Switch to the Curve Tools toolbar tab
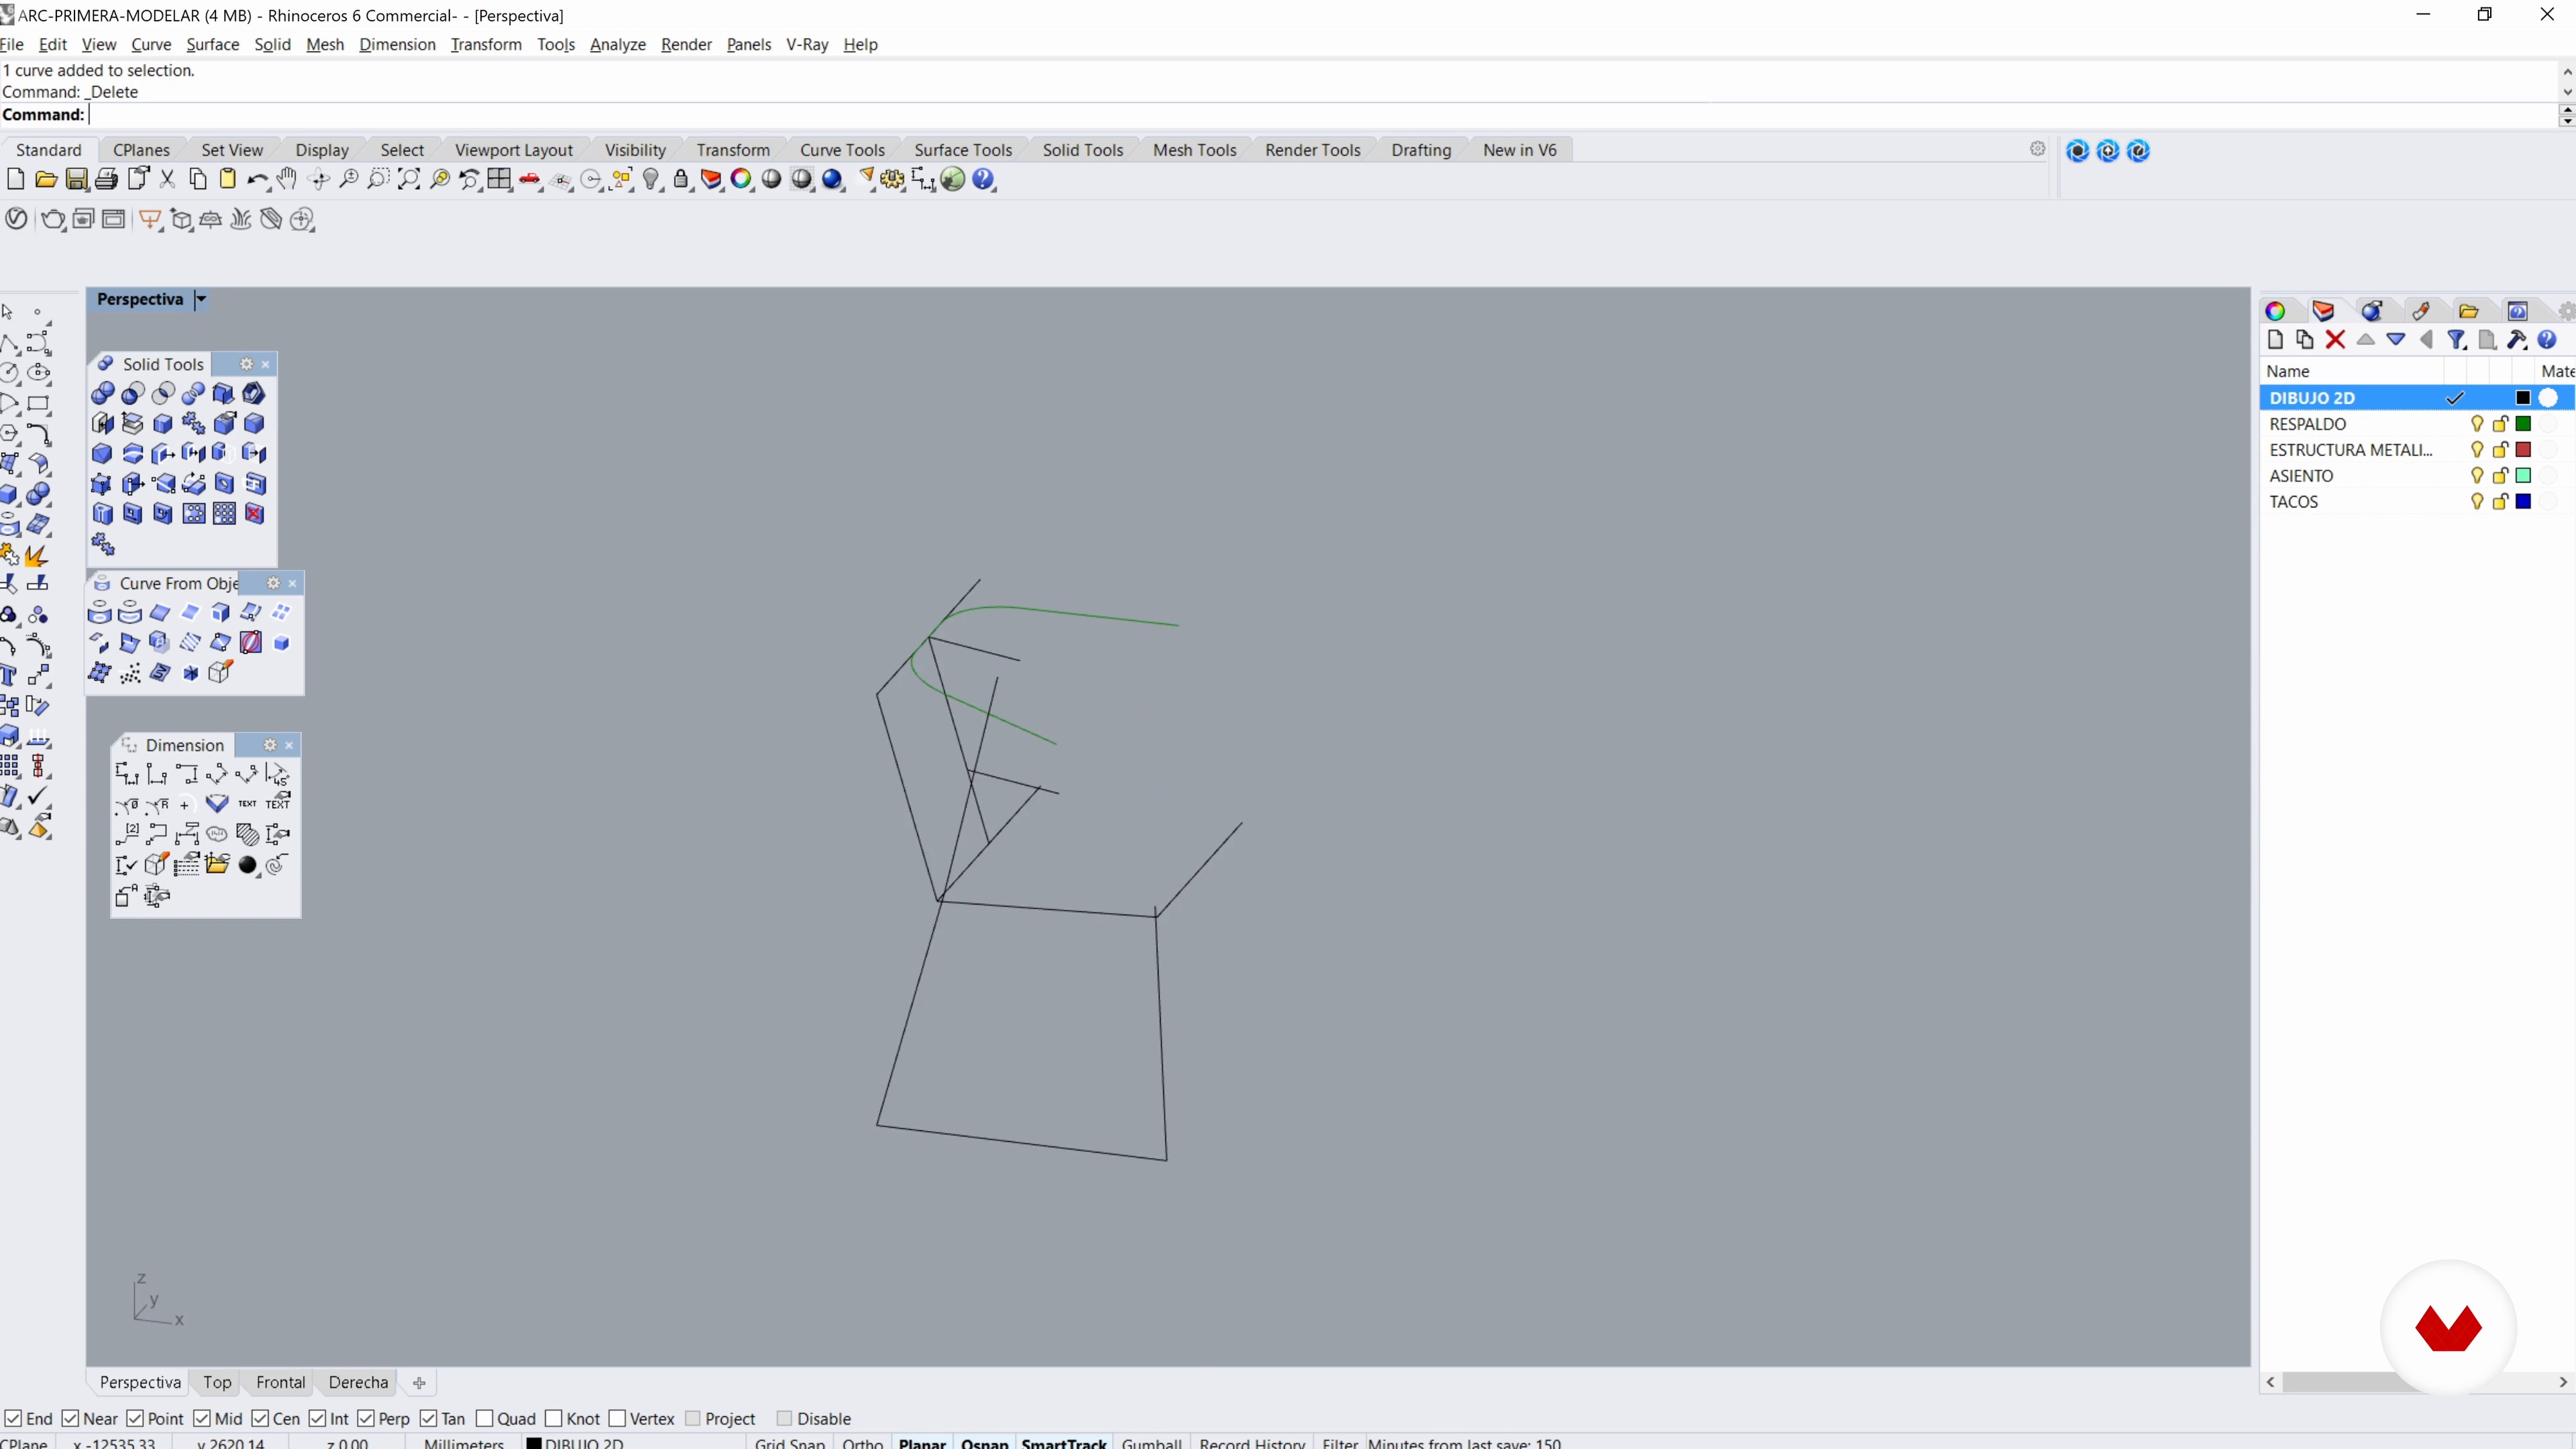 pos(842,150)
